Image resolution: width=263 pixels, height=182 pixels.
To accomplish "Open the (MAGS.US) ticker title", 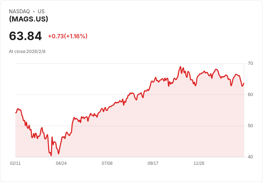I will click(29, 19).
